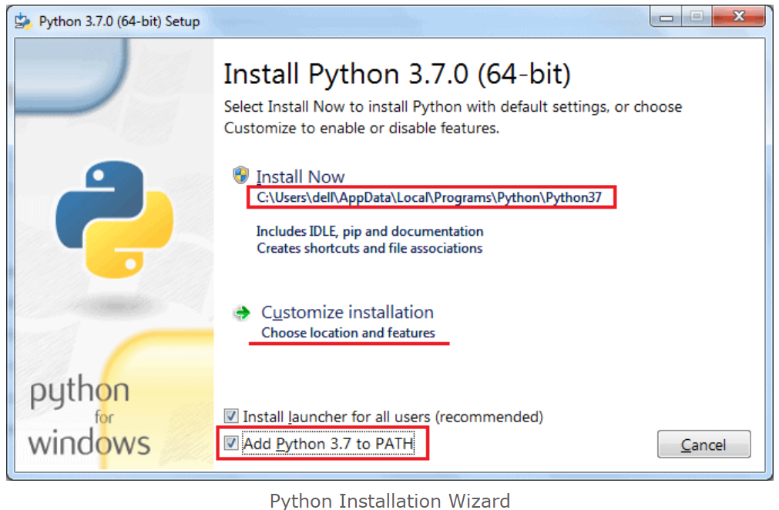Click 'Includes IDLE, pip and documentation' text
This screenshot has width=779, height=510.
pyautogui.click(x=370, y=231)
